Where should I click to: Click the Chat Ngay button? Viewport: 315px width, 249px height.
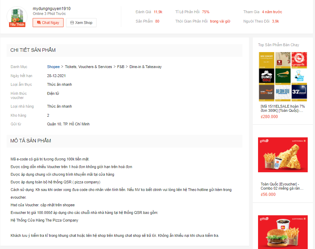[x=48, y=23]
